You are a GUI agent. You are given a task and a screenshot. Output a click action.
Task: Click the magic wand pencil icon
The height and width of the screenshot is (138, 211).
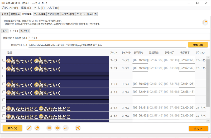(x=29, y=128)
